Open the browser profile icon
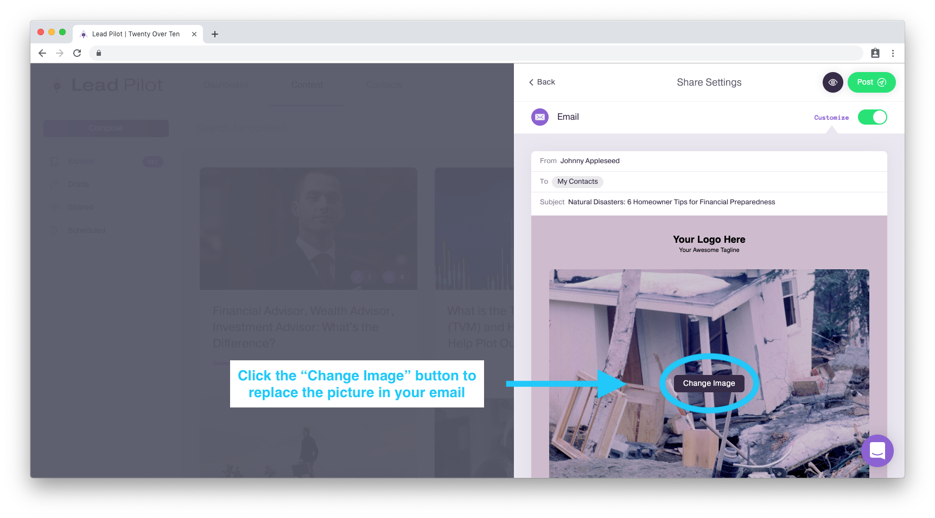 [875, 53]
